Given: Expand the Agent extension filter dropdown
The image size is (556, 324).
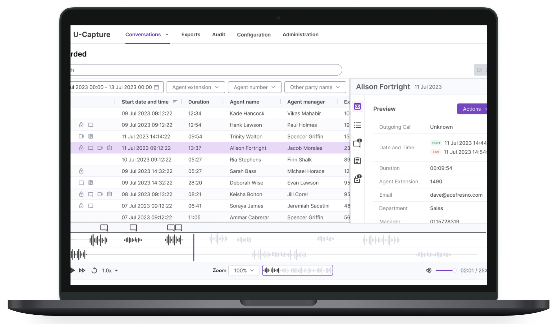Looking at the screenshot, I should (195, 87).
